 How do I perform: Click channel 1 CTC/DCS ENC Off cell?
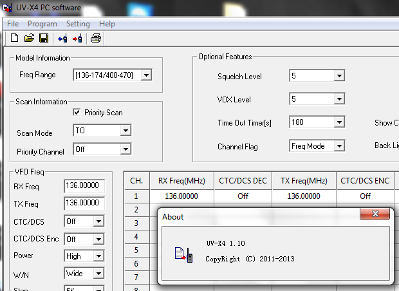365,196
